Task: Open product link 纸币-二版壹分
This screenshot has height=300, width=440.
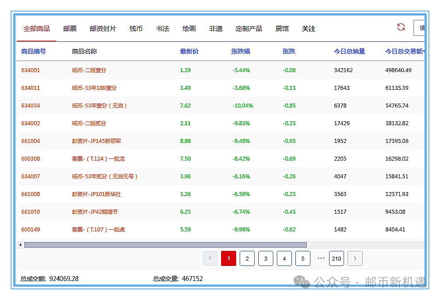Action: point(89,70)
